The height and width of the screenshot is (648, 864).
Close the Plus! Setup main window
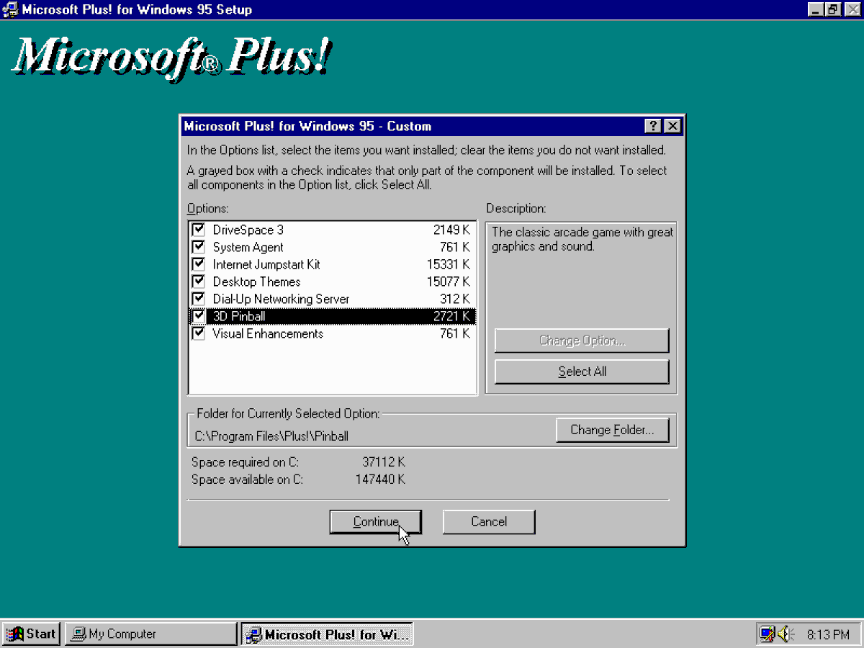(x=851, y=10)
